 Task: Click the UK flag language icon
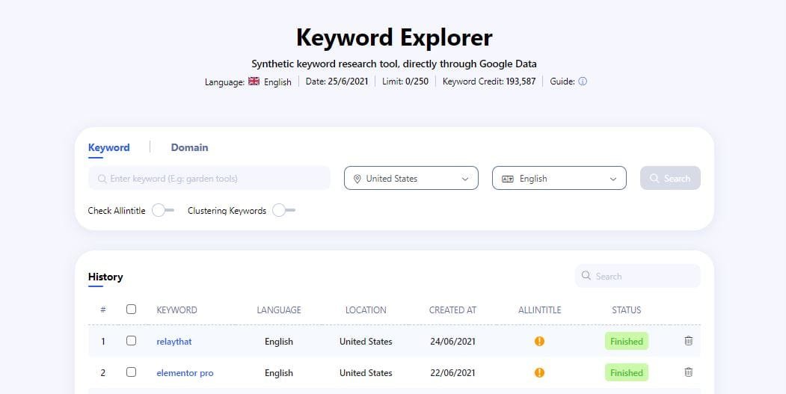pos(254,81)
